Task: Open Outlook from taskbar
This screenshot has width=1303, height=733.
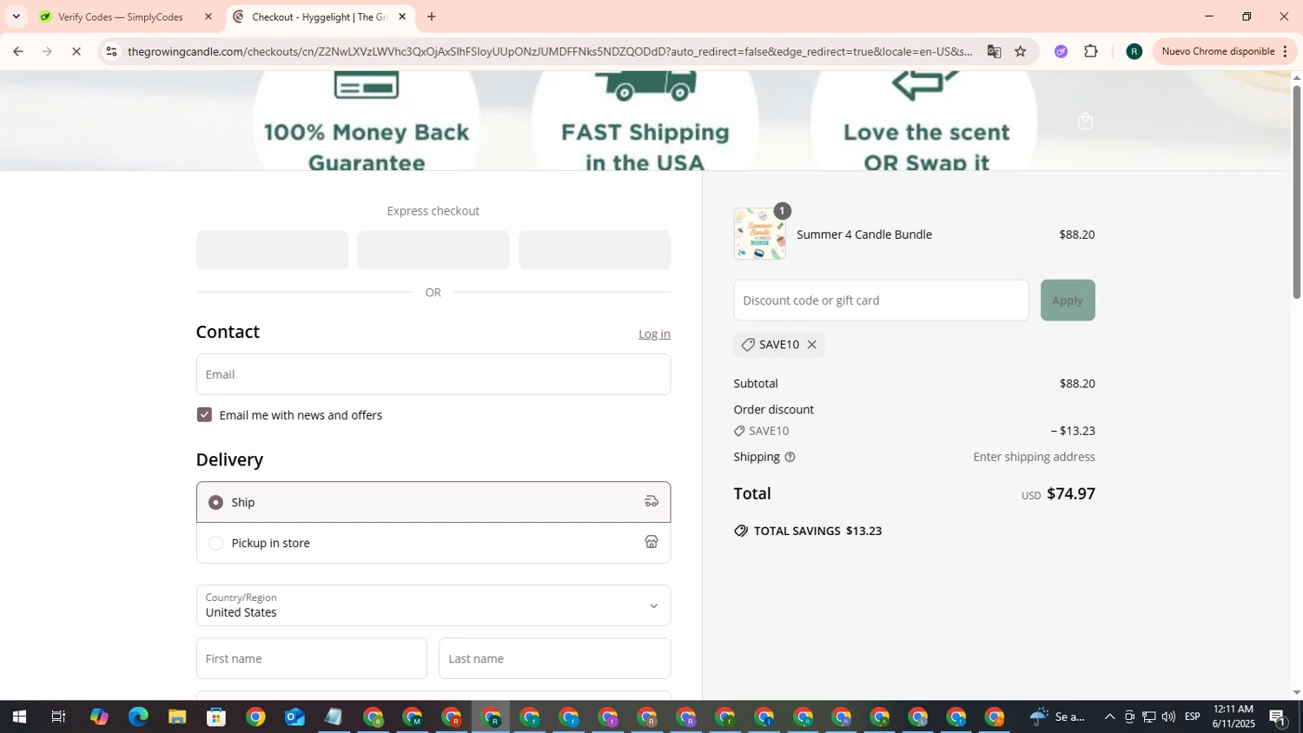Action: [294, 716]
